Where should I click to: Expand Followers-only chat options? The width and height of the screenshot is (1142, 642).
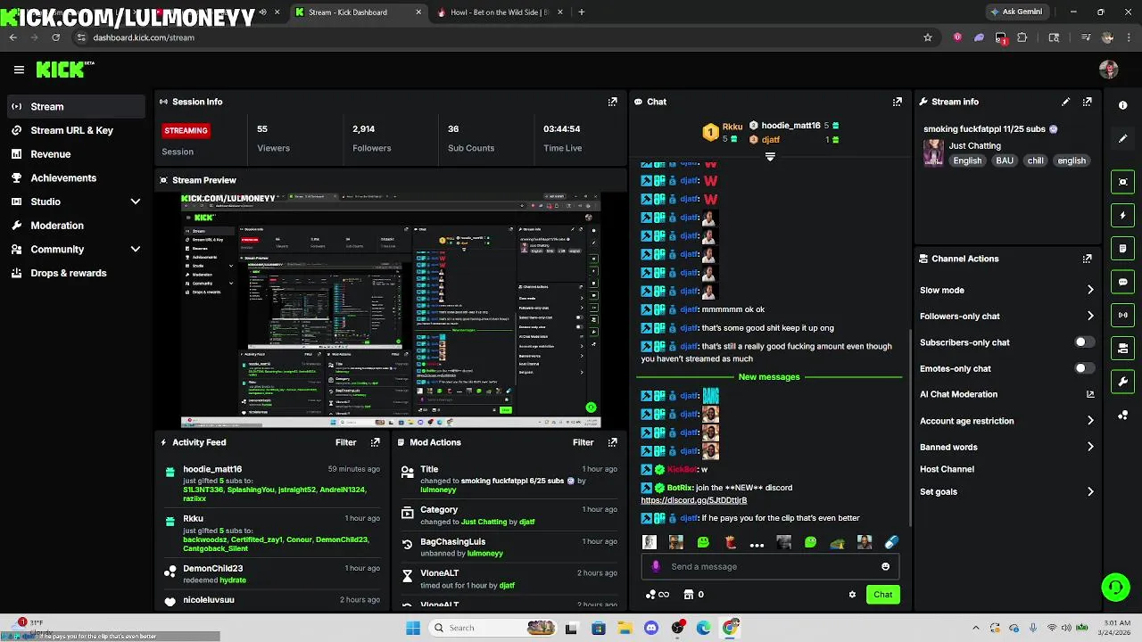click(x=1090, y=316)
